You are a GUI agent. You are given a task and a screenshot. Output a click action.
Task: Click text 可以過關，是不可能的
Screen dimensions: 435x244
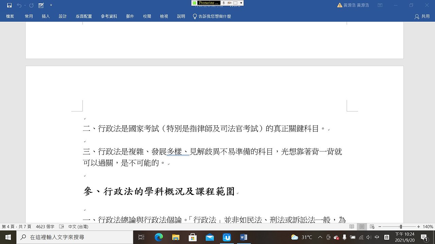tap(124, 163)
